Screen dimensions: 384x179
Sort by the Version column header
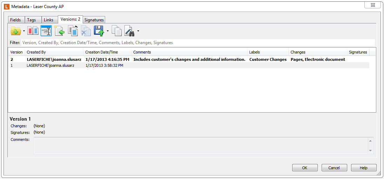16,52
